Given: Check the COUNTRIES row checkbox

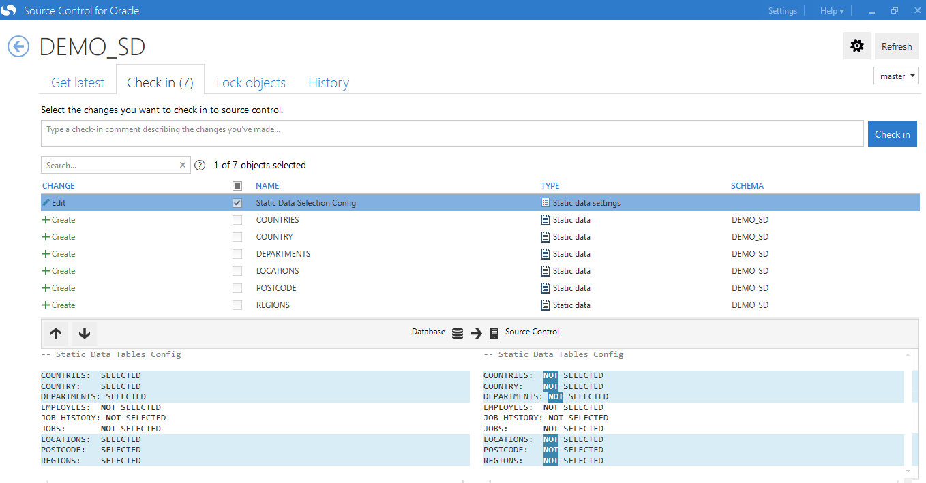Looking at the screenshot, I should (237, 220).
